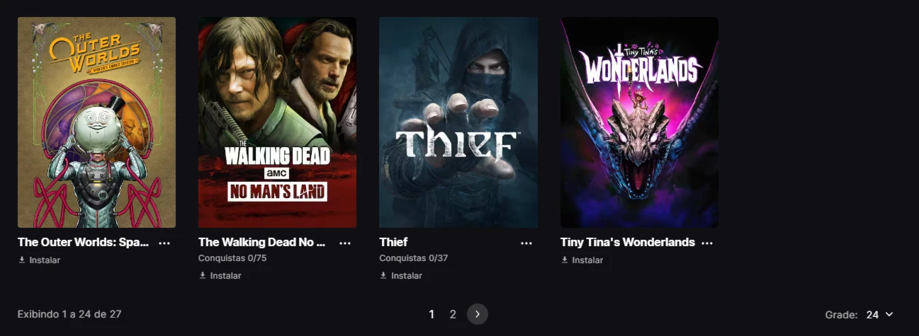Click download icon under Tiny Tina's Wonderlands
This screenshot has height=336, width=919.
pyautogui.click(x=565, y=260)
